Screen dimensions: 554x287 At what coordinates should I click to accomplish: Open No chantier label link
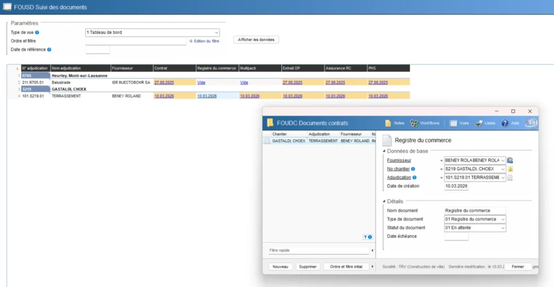(x=398, y=169)
